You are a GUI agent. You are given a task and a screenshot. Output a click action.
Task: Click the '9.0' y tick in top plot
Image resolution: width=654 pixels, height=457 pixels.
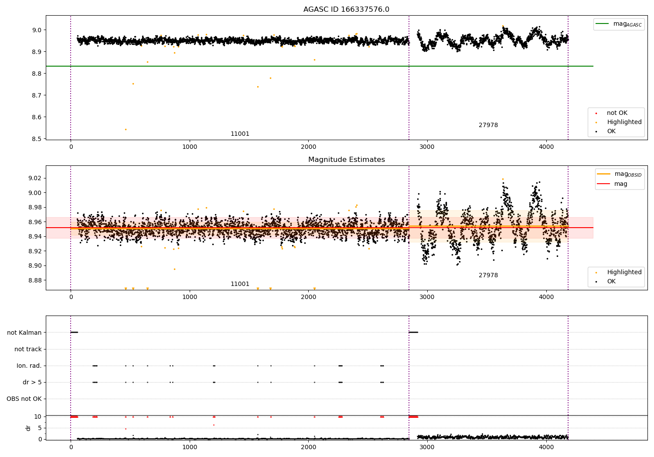click(x=37, y=30)
